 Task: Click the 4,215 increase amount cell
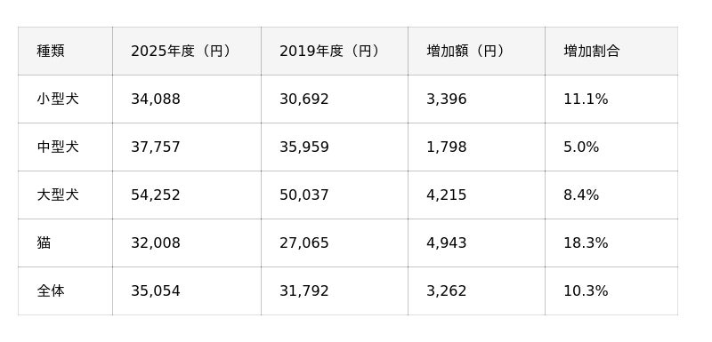[x=476, y=195]
